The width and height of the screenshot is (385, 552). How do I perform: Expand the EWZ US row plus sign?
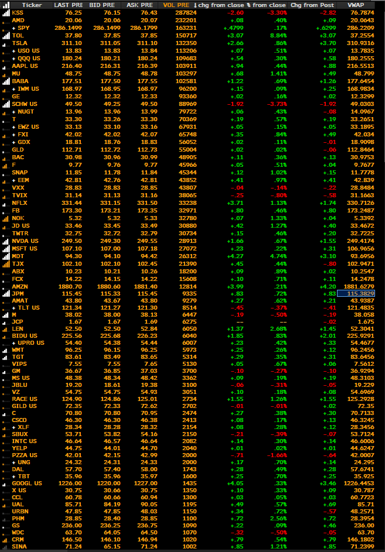[13, 127]
